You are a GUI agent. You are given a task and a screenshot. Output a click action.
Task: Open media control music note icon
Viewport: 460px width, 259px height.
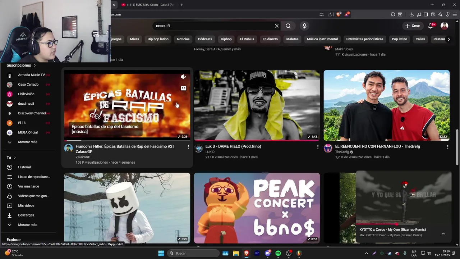pos(419,14)
